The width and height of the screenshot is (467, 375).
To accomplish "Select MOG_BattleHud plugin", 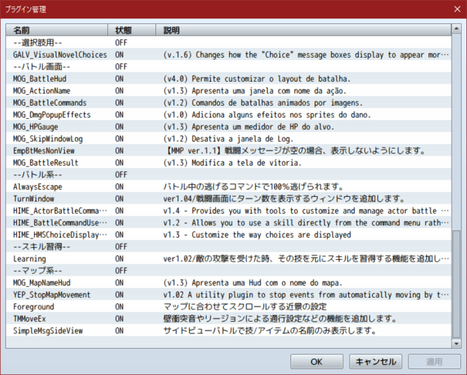I will 228,79.
